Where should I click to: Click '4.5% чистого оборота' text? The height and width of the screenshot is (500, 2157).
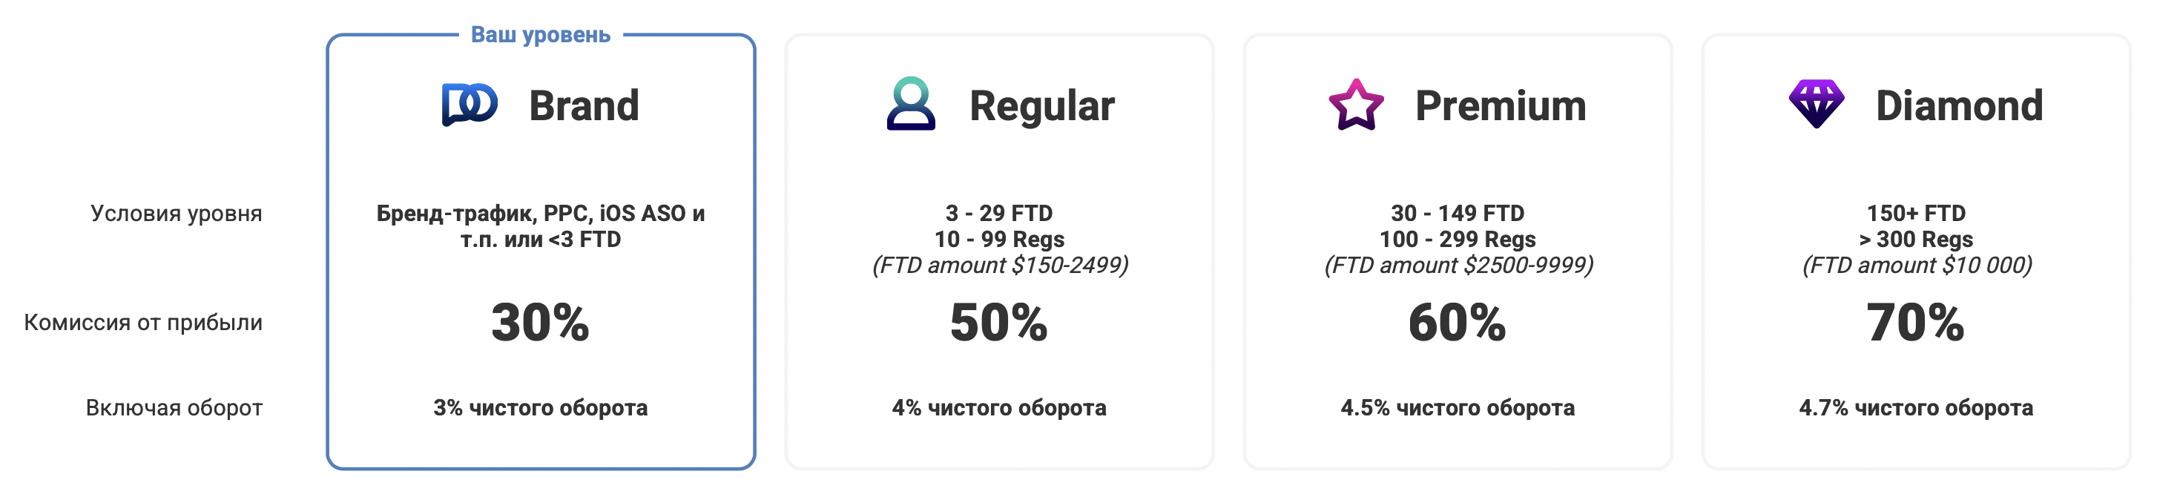[1457, 408]
